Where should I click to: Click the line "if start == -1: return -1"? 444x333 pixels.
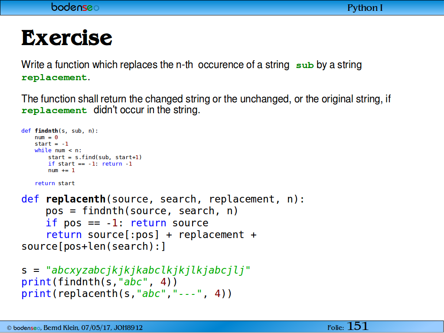click(90, 163)
